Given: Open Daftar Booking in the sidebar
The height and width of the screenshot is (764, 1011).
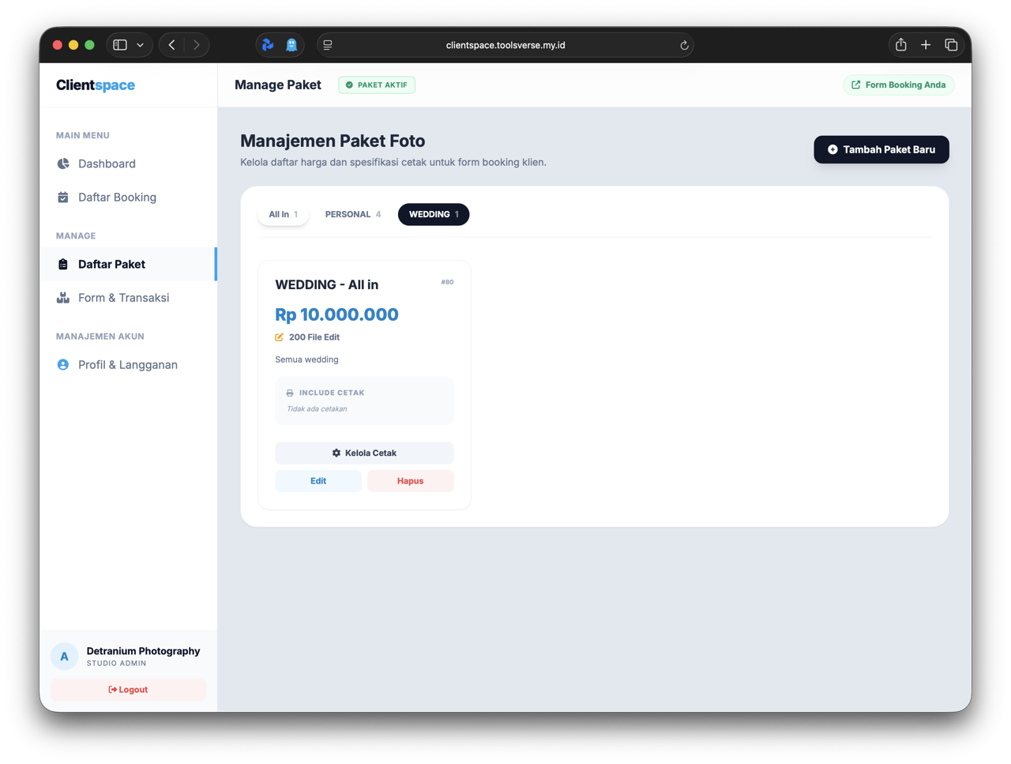Looking at the screenshot, I should click(117, 198).
